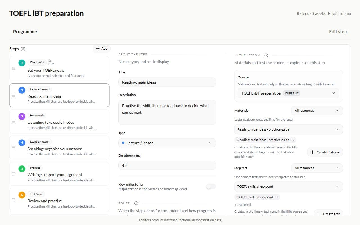Remove the TOEFL skills checkpoint tag

pyautogui.click(x=276, y=197)
